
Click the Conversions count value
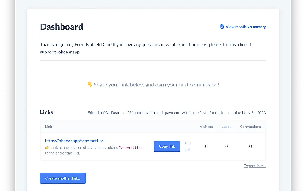[250, 146]
